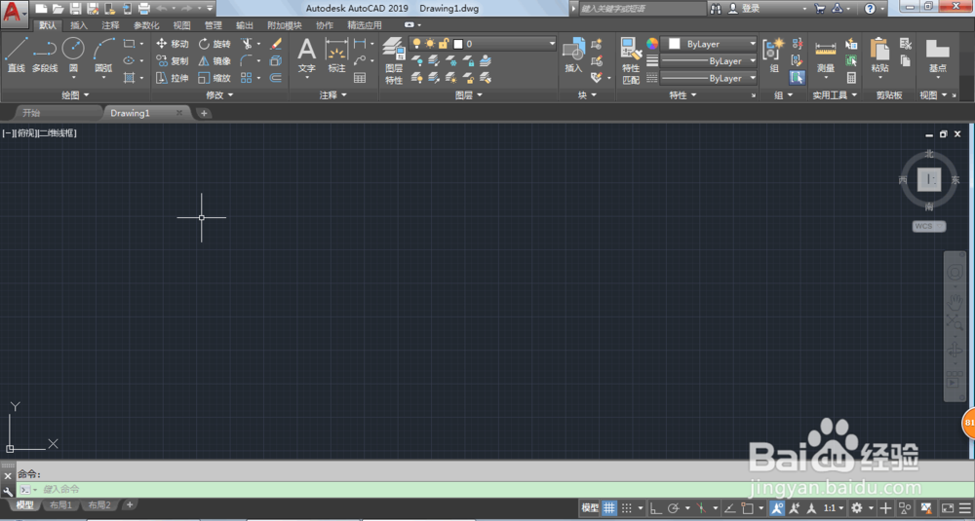The width and height of the screenshot is (975, 521).
Task: Click the 基点 (Base point) icon
Action: tap(937, 55)
